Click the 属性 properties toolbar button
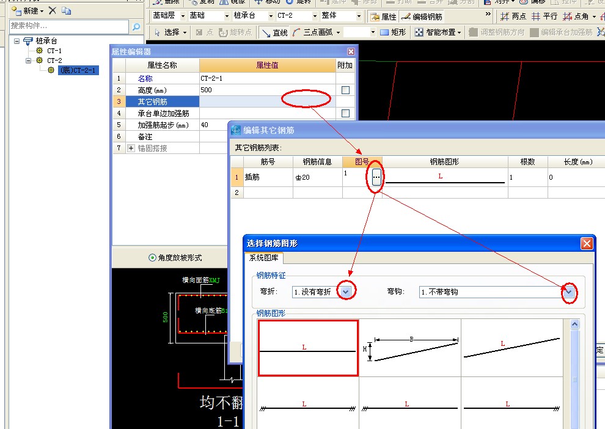The image size is (605, 429). (x=384, y=16)
